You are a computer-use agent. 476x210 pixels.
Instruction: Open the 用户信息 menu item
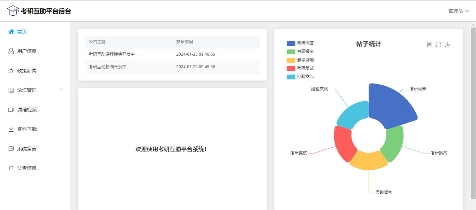click(35, 51)
